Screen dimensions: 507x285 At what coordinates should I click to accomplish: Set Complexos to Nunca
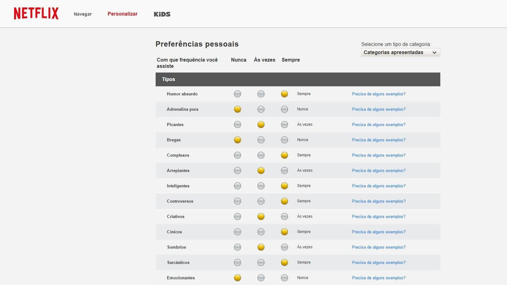tap(238, 155)
